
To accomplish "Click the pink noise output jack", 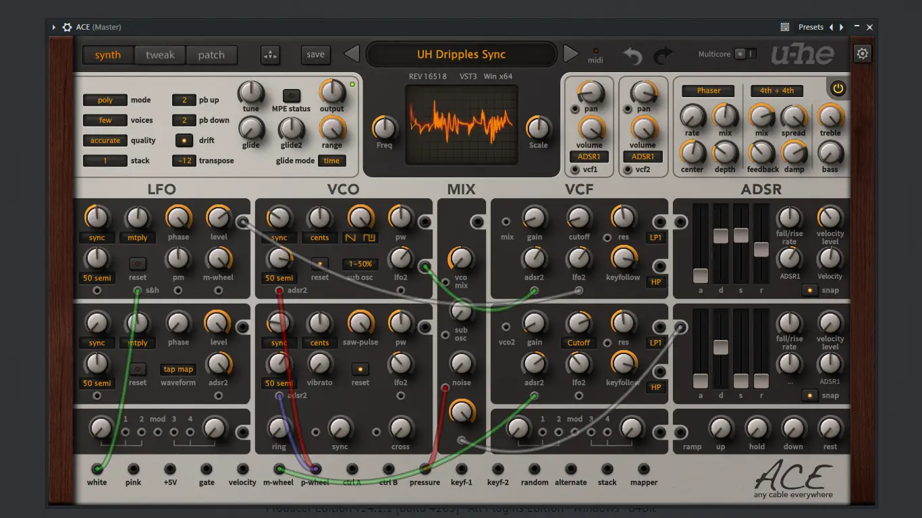I will point(134,469).
